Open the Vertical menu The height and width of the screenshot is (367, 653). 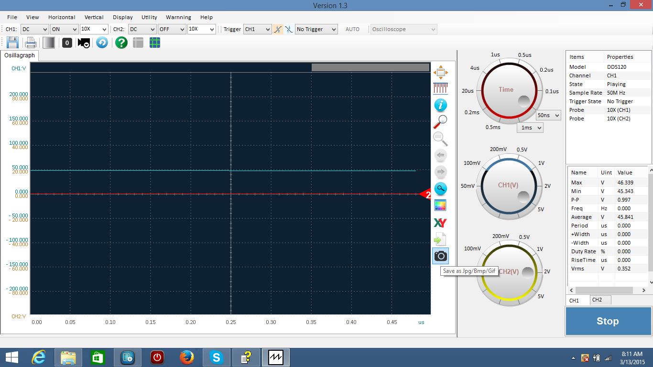(94, 17)
